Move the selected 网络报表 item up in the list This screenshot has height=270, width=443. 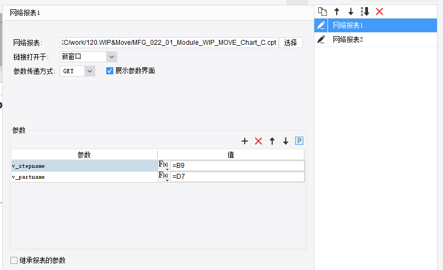point(337,11)
